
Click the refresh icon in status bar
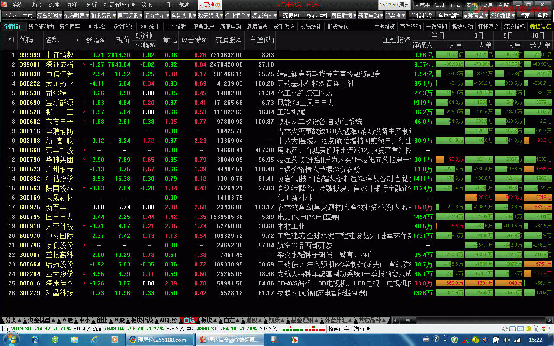505,329
